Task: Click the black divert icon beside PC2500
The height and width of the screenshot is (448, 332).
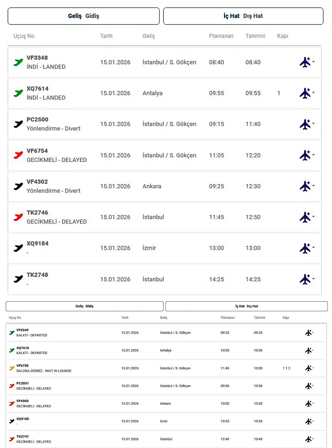Action: 18,124
